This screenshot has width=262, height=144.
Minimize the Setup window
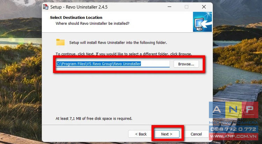pos(169,7)
